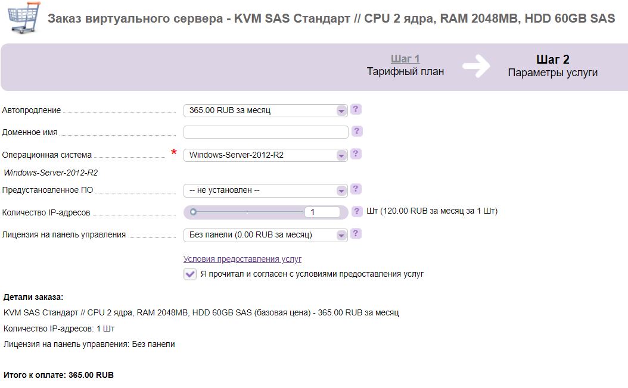
Task: Expand the Предустановленное ПО dropdown
Action: pos(266,190)
